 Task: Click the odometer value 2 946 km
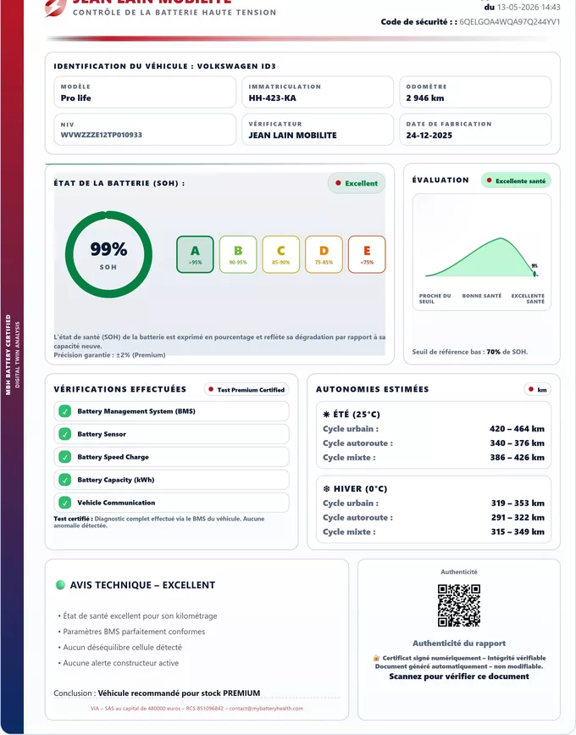(424, 98)
